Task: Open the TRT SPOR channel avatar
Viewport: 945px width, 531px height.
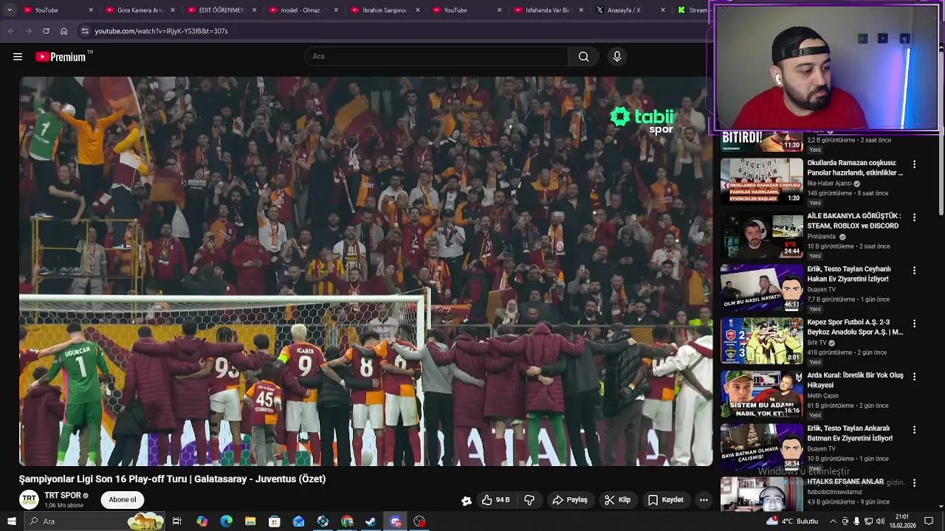Action: point(29,500)
